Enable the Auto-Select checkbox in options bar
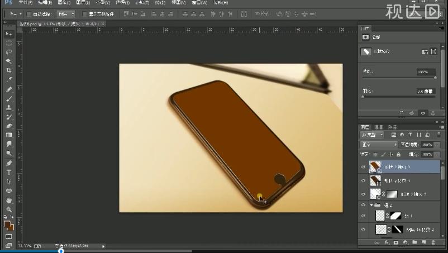Viewport: 448px width, 253px height. point(30,13)
